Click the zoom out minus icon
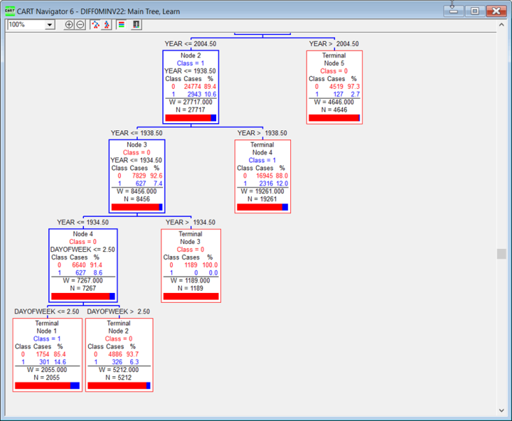 point(80,24)
